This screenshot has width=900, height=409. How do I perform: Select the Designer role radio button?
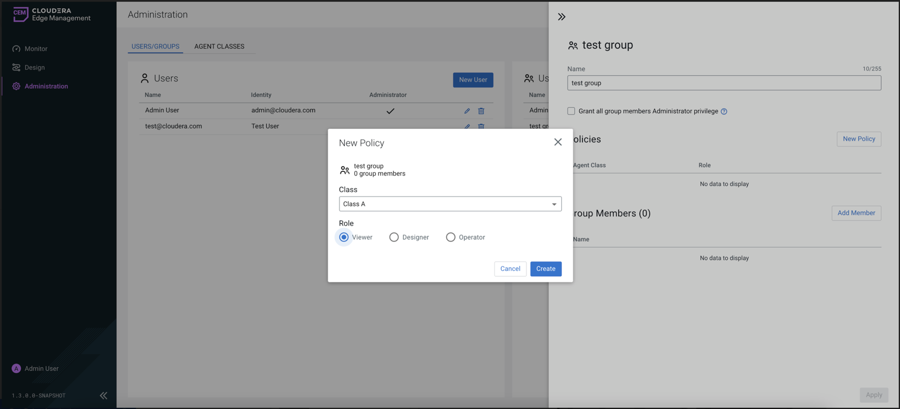pyautogui.click(x=394, y=237)
